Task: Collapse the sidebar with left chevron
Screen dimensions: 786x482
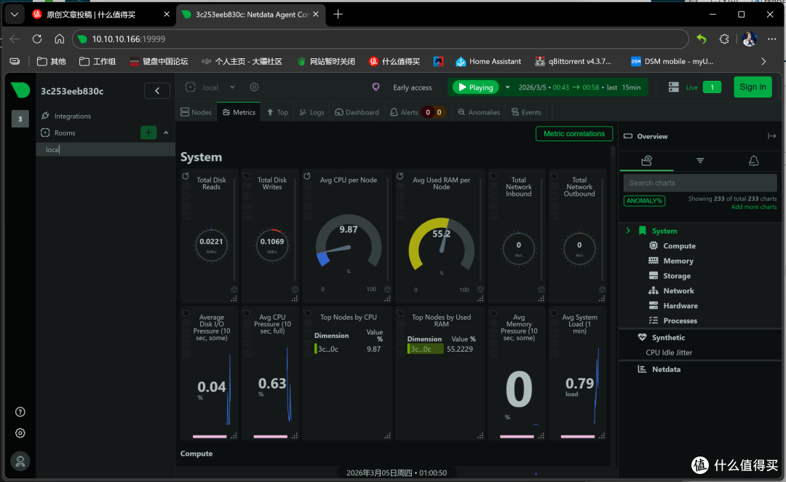Action: pyautogui.click(x=157, y=91)
